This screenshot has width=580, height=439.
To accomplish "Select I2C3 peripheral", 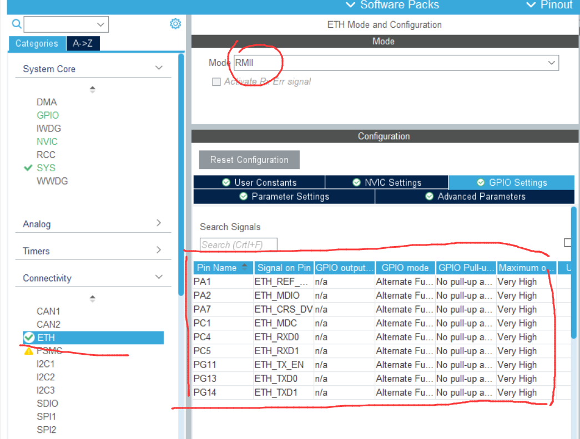I will click(46, 390).
